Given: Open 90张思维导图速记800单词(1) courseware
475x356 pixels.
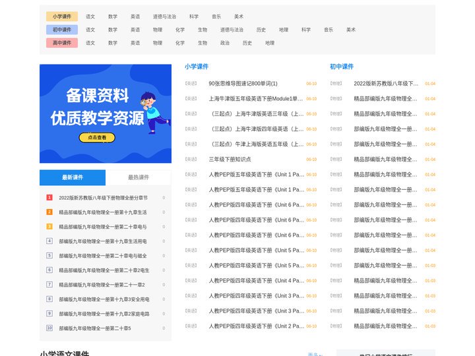Looking at the screenshot, I should point(243,84).
